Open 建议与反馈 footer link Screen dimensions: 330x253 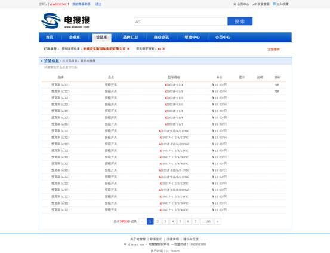pos(191,239)
